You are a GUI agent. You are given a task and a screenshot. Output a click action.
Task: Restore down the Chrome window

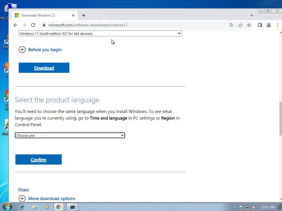pos(268,11)
